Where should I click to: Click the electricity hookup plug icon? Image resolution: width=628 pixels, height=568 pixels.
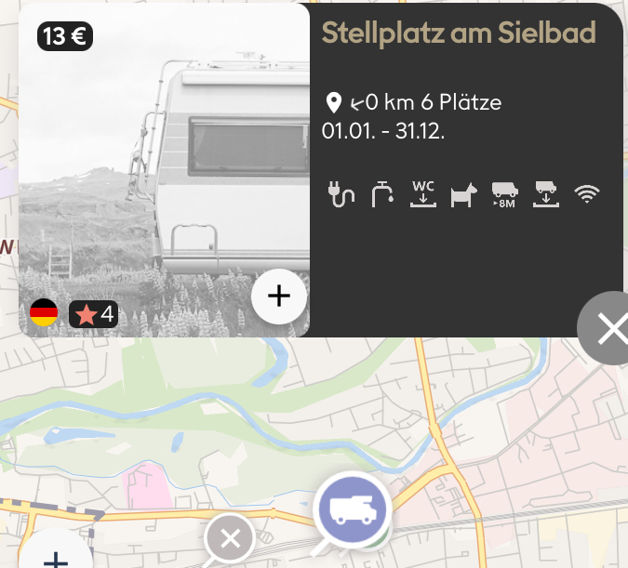[341, 195]
